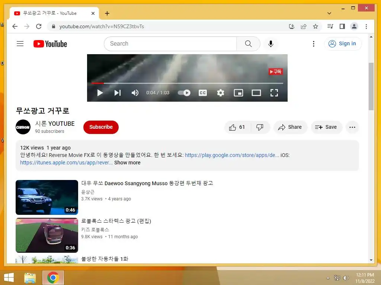Share this video
Screen dimensions: 381x285
290,127
